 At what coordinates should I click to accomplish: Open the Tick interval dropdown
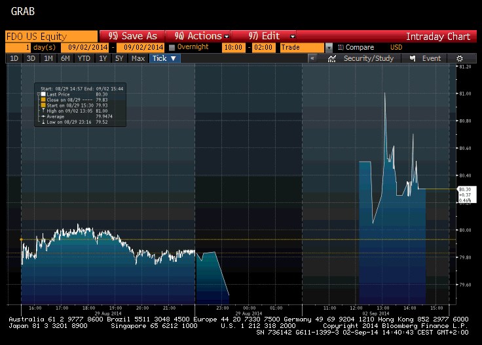[x=164, y=58]
